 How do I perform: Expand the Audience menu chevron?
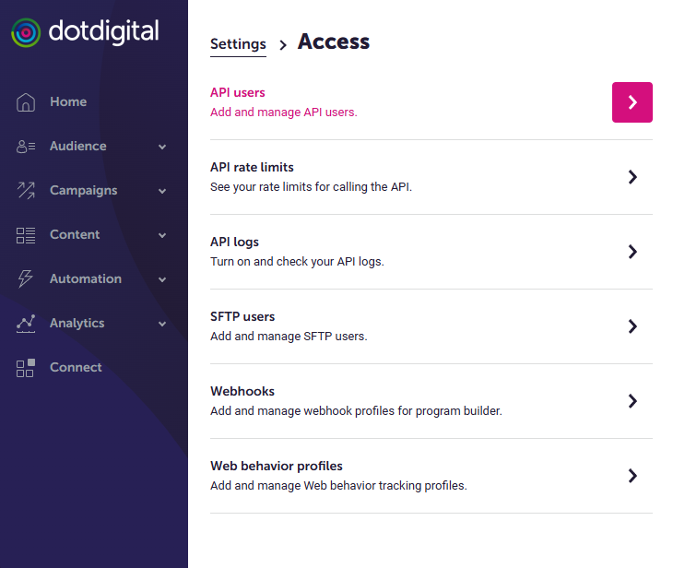tap(162, 147)
